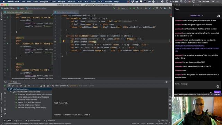222x125 pixels.
Task: Click Sort Alphabetically icon in test toolbar
Action: 17,86
